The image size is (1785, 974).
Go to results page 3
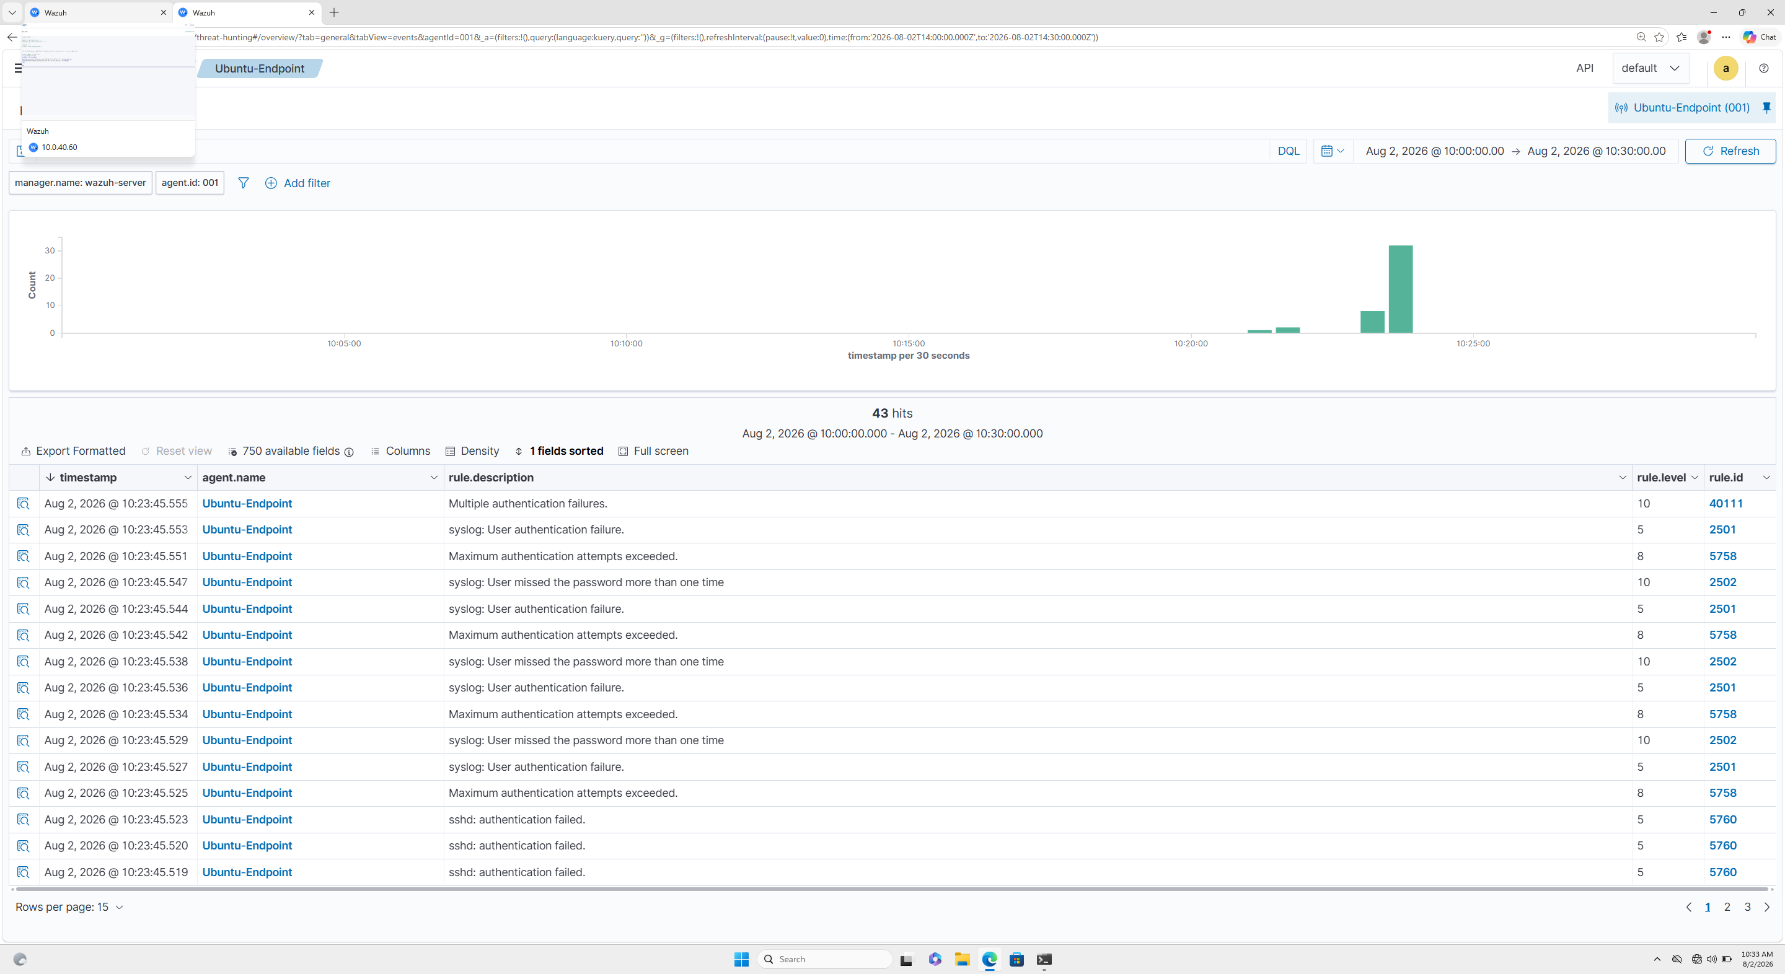[1747, 907]
